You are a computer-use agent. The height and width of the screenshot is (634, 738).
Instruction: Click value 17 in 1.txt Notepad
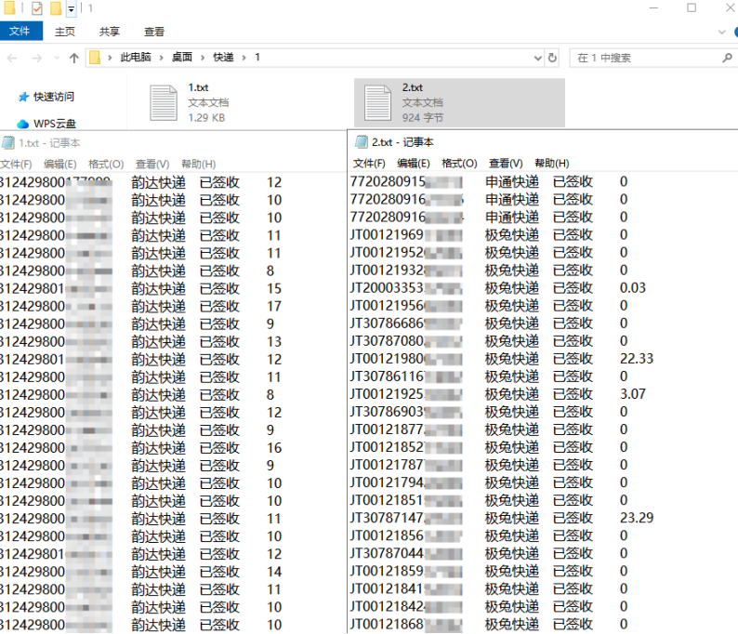(274, 307)
